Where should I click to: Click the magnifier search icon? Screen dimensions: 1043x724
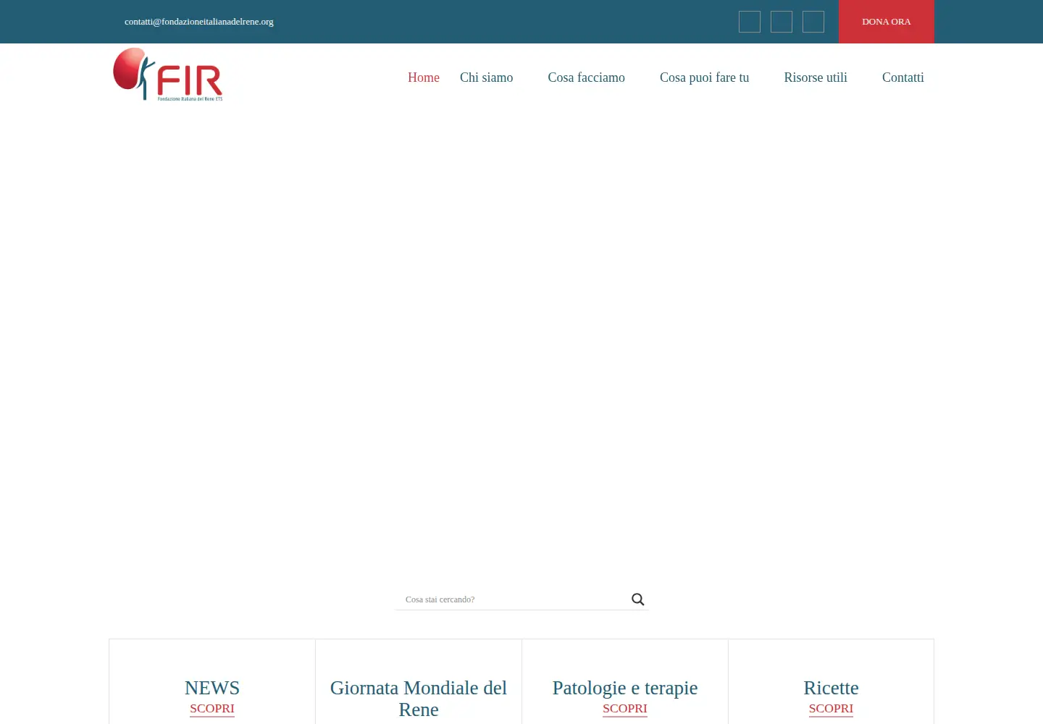tap(637, 599)
